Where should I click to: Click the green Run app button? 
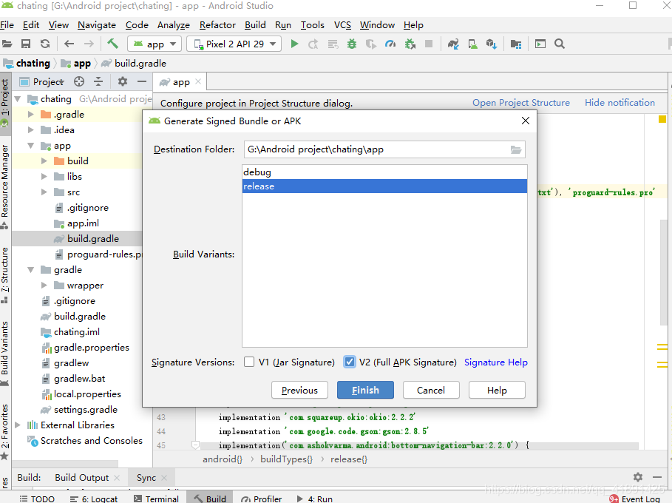pyautogui.click(x=294, y=44)
